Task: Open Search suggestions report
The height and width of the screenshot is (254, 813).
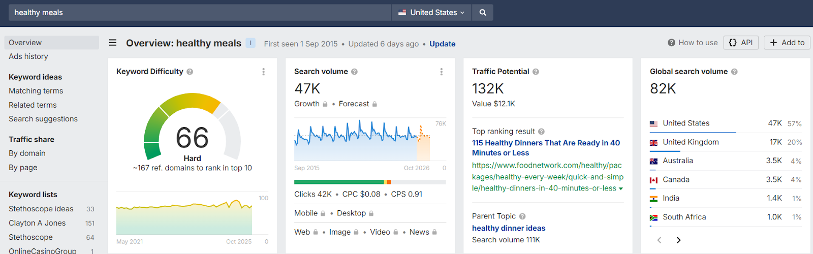Action: click(x=43, y=119)
